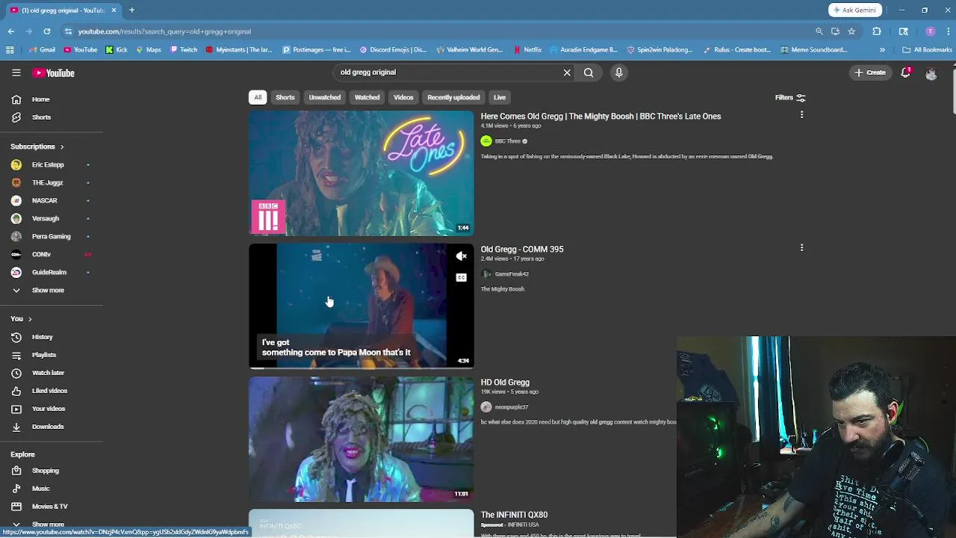Open the Create button
The height and width of the screenshot is (538, 956).
coord(871,72)
